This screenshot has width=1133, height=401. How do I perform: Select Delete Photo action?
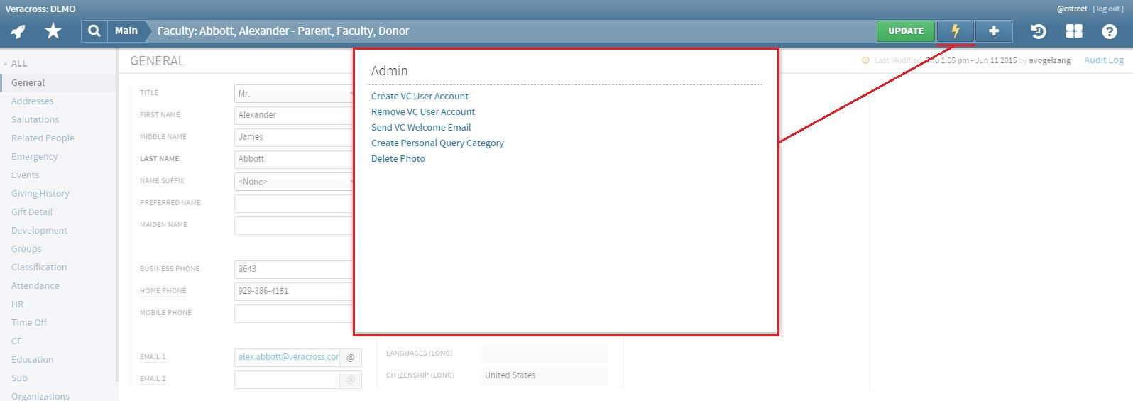pyautogui.click(x=398, y=159)
